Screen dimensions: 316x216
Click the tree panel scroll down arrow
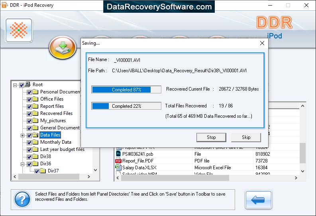tap(96, 170)
